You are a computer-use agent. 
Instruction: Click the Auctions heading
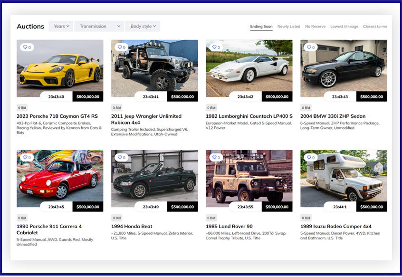[x=30, y=27]
